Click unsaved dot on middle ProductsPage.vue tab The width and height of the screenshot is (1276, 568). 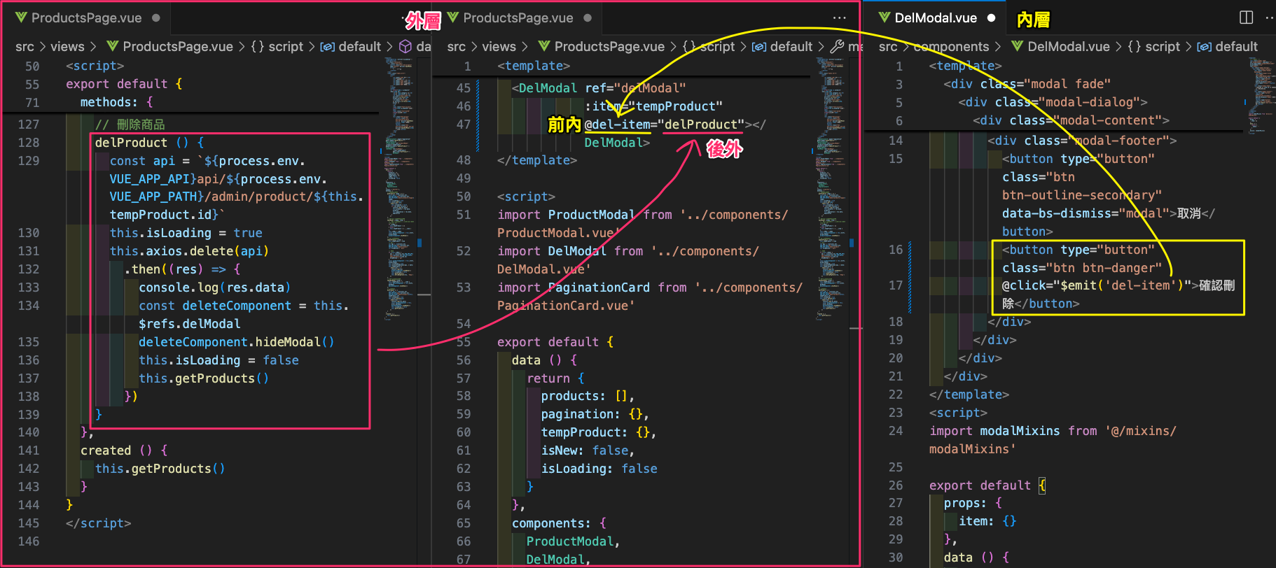click(x=588, y=18)
